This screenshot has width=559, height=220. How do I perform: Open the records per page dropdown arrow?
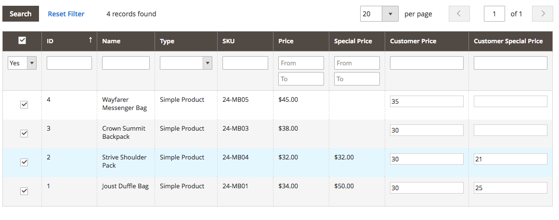390,14
